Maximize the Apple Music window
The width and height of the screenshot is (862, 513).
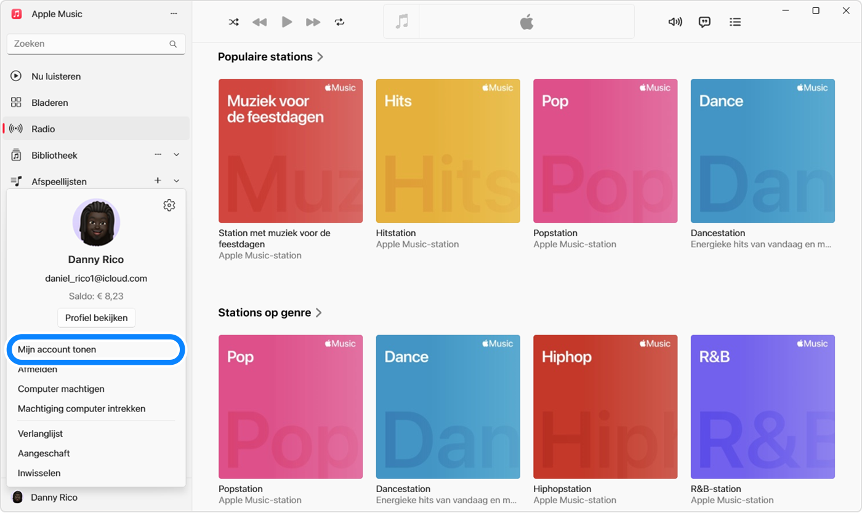(x=816, y=10)
